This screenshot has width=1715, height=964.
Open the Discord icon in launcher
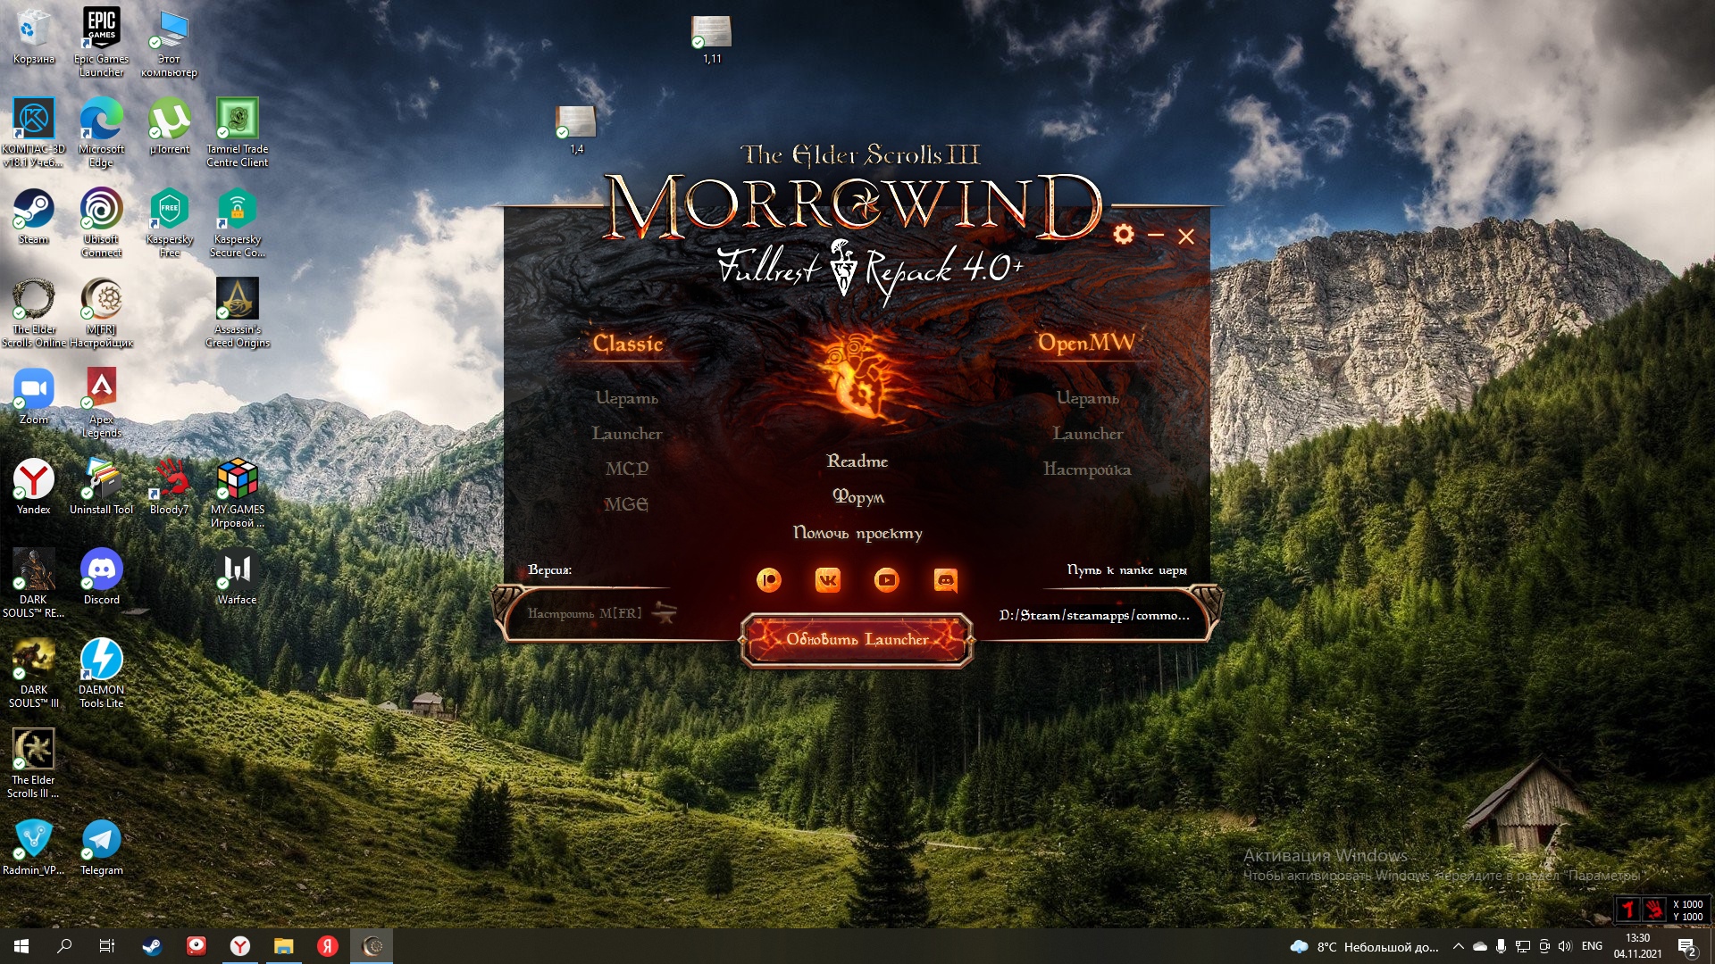(945, 580)
